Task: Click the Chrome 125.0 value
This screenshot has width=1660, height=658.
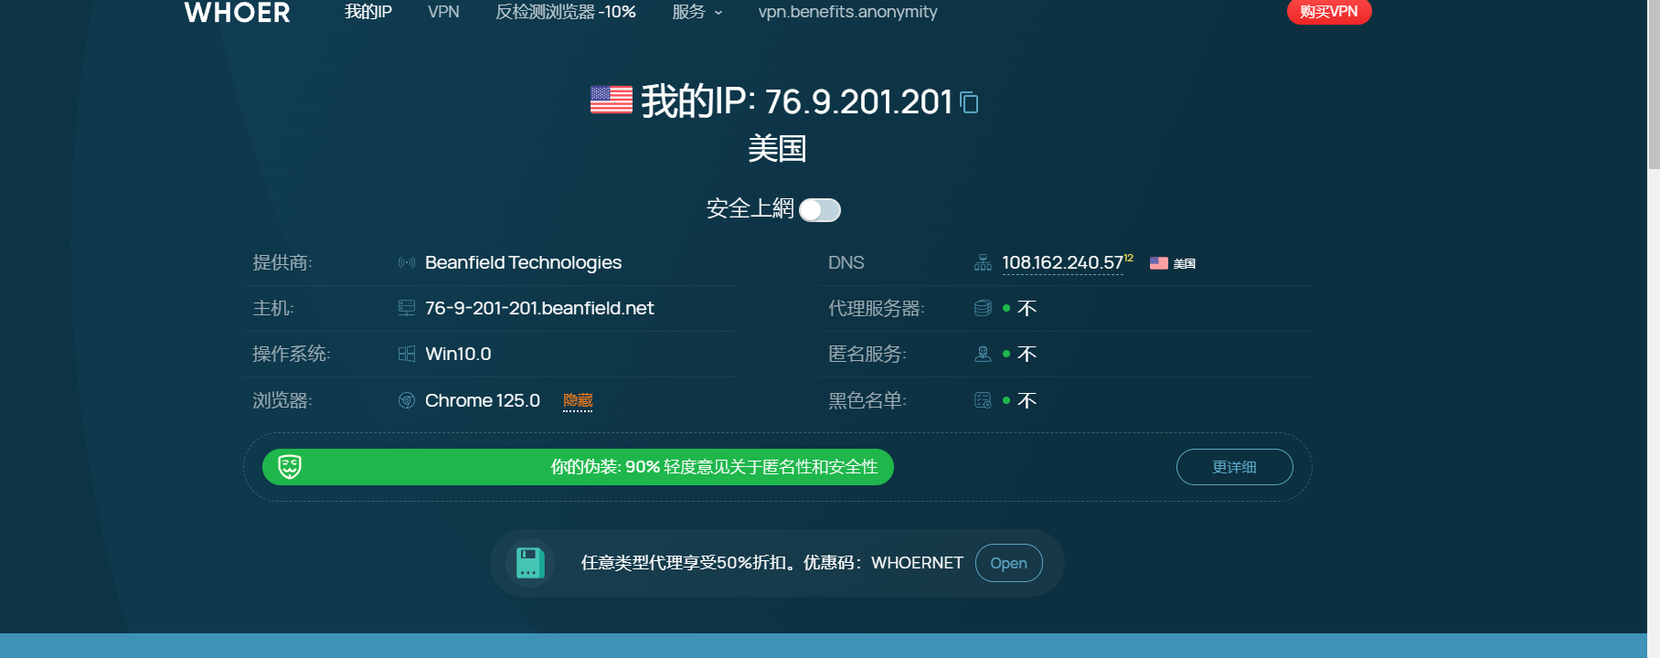Action: pos(483,400)
